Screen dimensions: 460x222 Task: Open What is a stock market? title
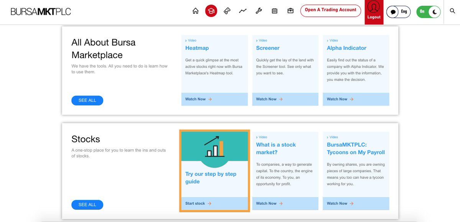[276, 149]
